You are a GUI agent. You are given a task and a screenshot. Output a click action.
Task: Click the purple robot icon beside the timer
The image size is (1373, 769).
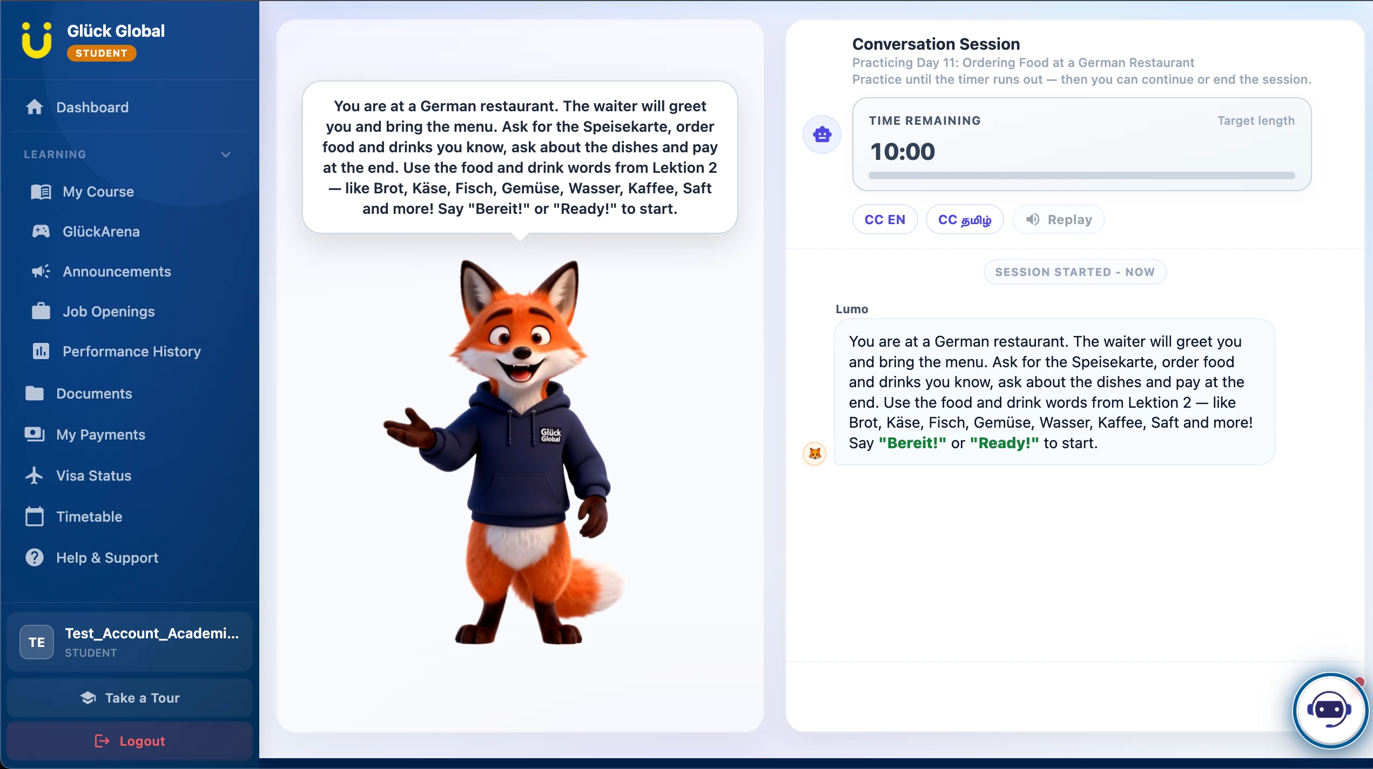pyautogui.click(x=822, y=134)
